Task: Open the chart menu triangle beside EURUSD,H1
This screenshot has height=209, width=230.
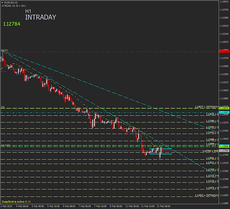Action: click(x=2, y=3)
